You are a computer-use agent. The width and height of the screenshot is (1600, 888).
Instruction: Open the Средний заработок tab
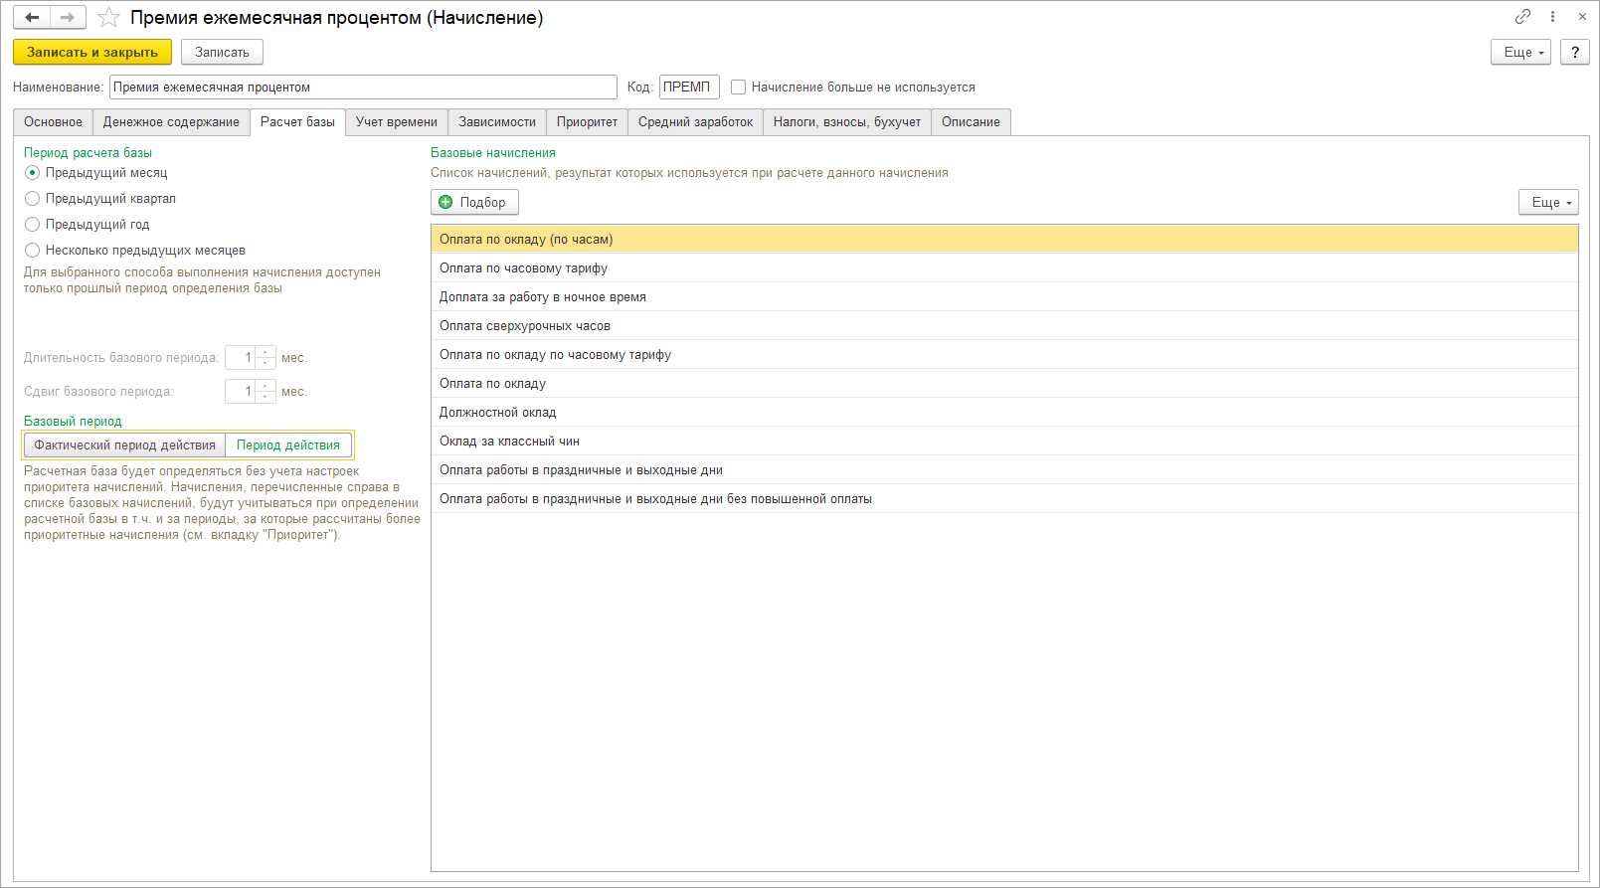(x=695, y=122)
